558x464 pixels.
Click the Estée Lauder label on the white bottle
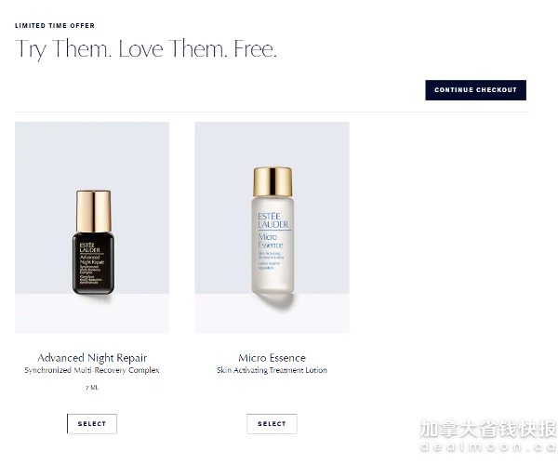click(x=272, y=220)
